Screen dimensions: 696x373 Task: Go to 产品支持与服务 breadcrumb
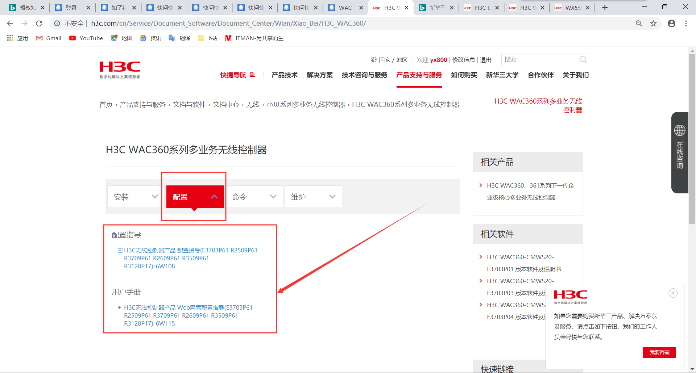pyautogui.click(x=142, y=105)
